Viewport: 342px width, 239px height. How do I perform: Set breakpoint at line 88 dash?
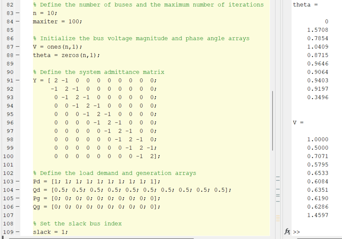point(17,55)
